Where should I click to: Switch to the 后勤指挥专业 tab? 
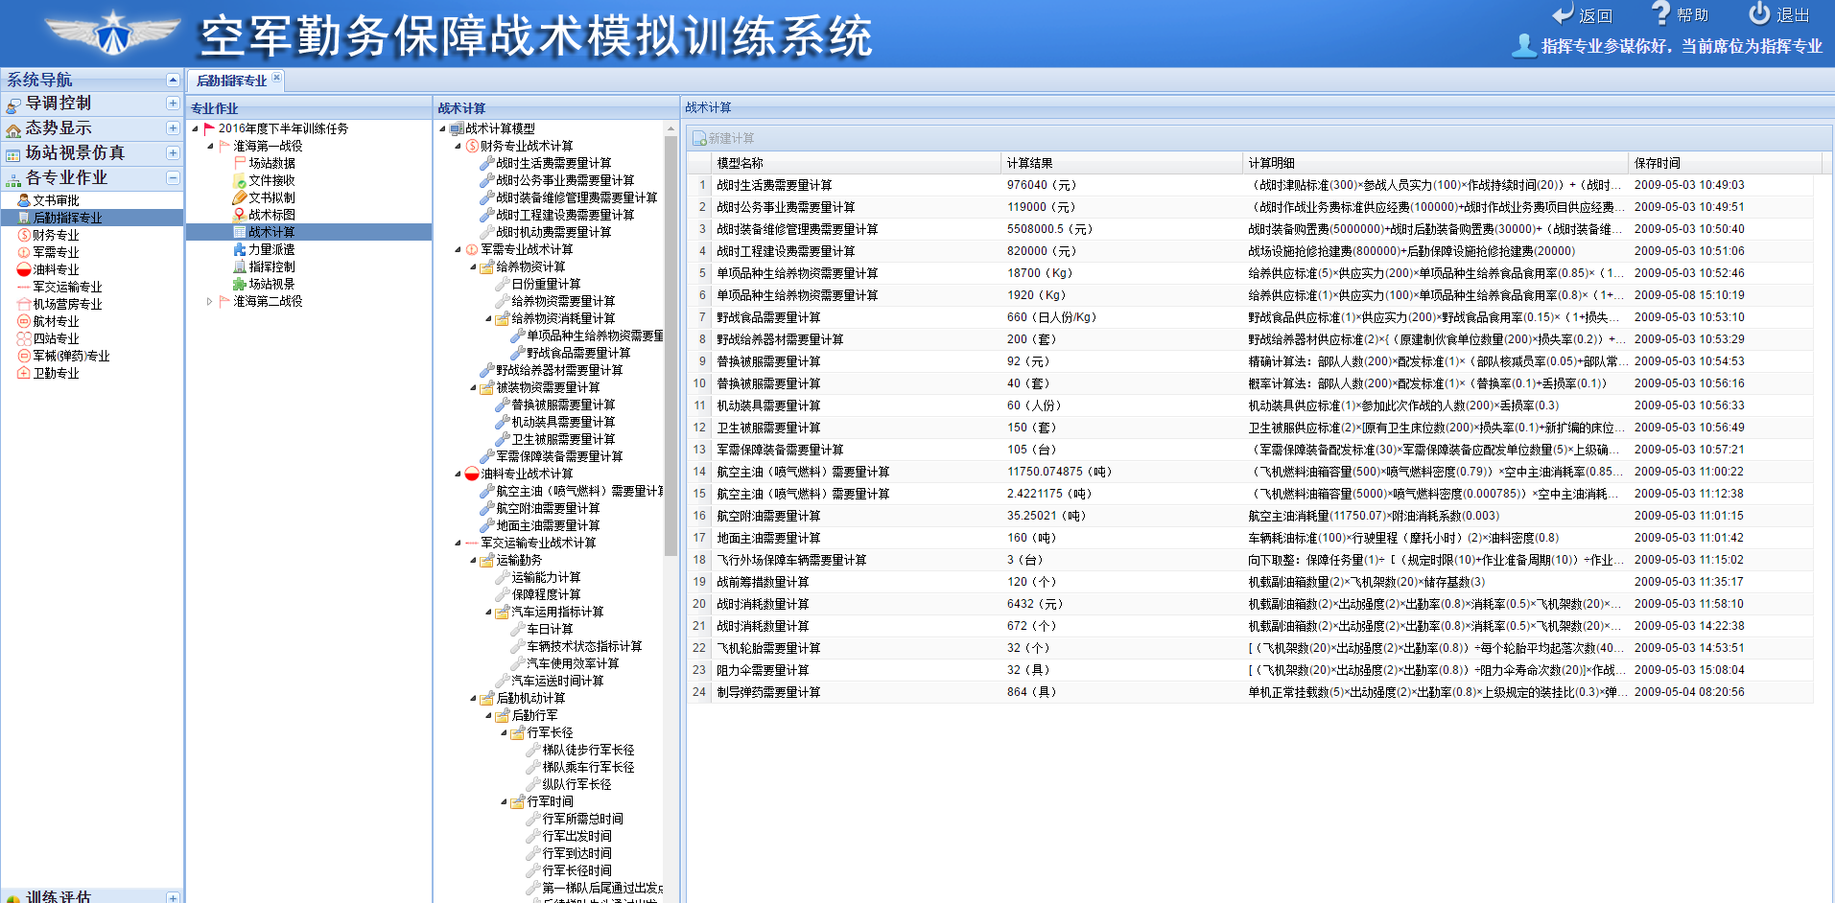(x=231, y=81)
